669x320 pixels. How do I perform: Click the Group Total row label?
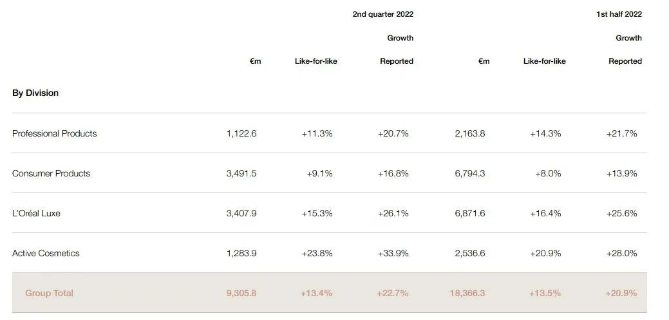[x=49, y=293]
